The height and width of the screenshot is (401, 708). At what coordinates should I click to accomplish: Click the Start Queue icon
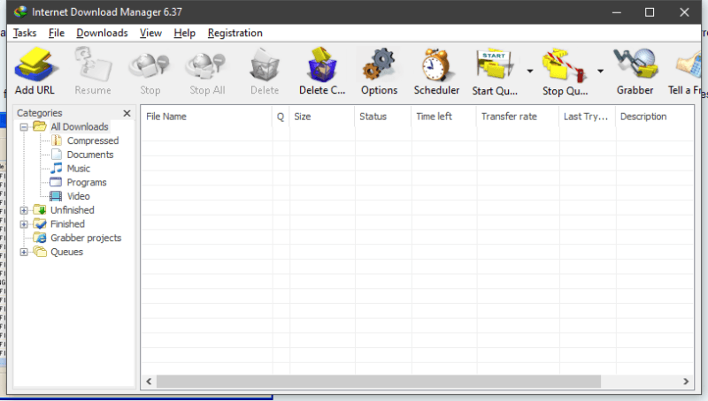click(495, 67)
